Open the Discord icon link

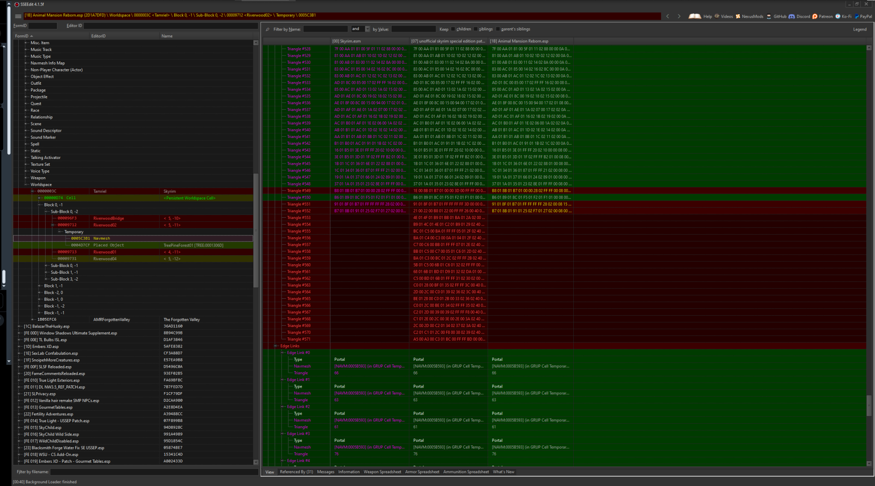tap(792, 16)
